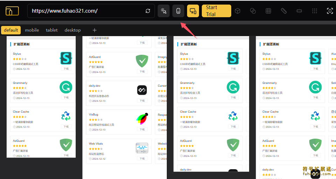Open the tablet tab
The width and height of the screenshot is (336, 179).
tap(52, 30)
